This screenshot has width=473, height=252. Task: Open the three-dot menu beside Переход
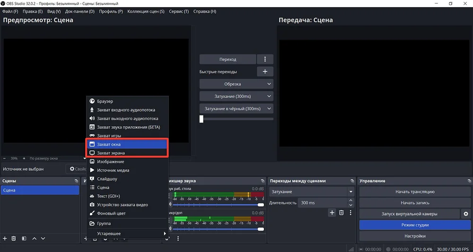(265, 59)
